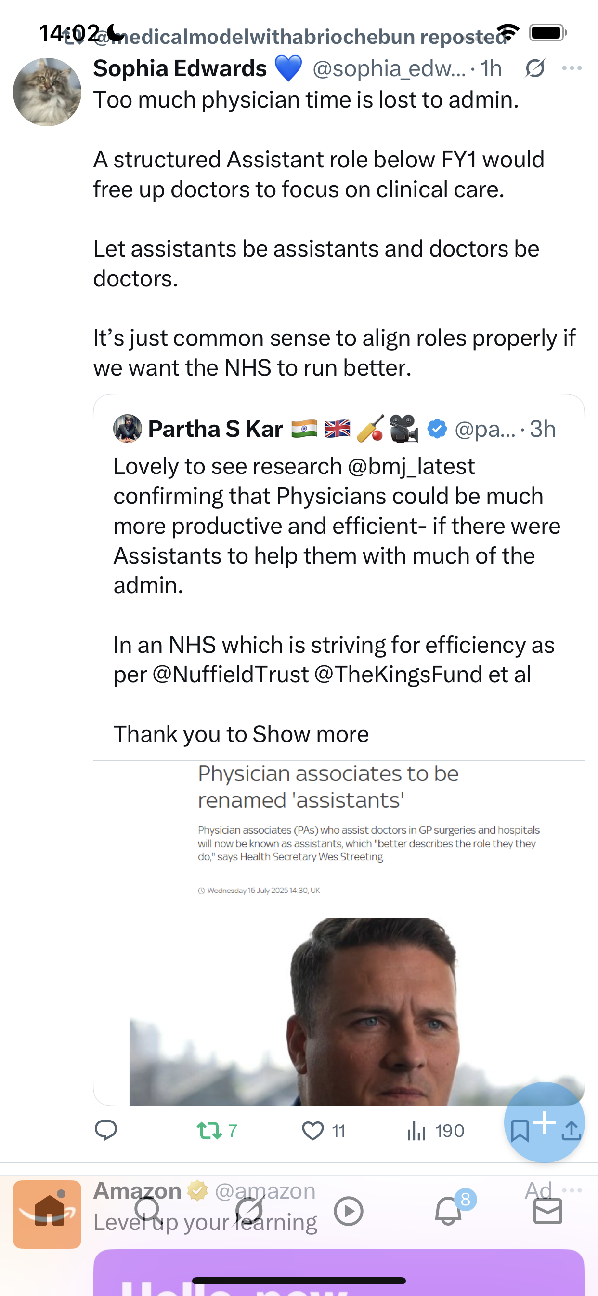Bookmark Sophia Edwards' post
Viewport: 598px width, 1296px height.
tap(519, 1131)
